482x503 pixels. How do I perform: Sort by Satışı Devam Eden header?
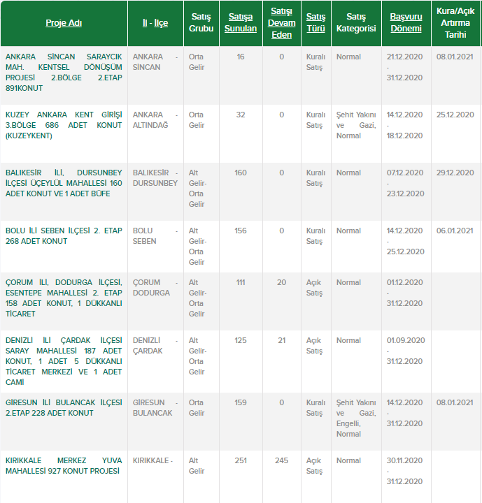point(281,23)
